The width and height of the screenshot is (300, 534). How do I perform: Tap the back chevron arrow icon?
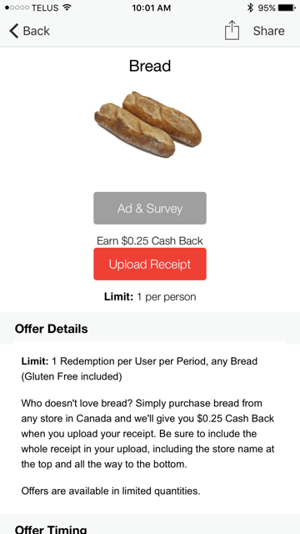13,31
